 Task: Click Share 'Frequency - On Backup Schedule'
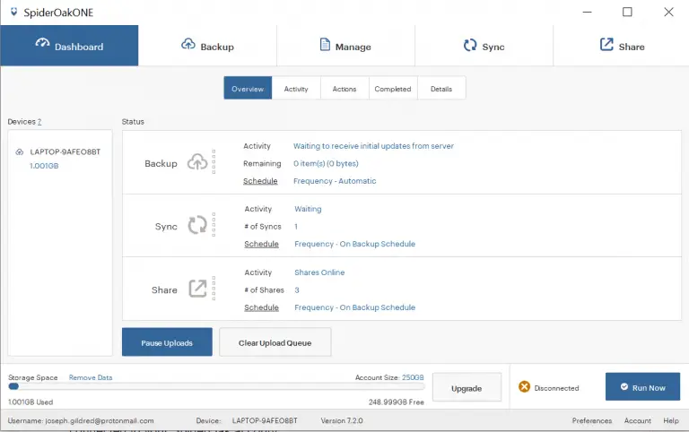[355, 307]
